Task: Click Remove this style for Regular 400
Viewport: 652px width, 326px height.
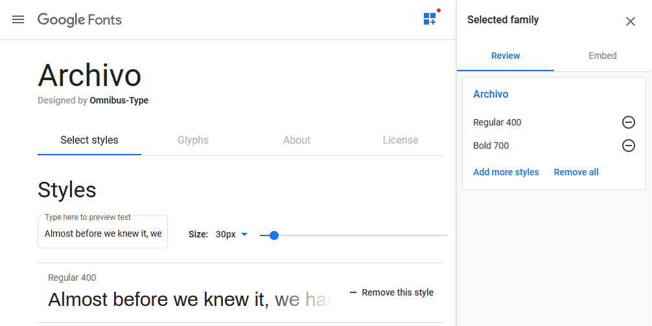Action: (391, 292)
